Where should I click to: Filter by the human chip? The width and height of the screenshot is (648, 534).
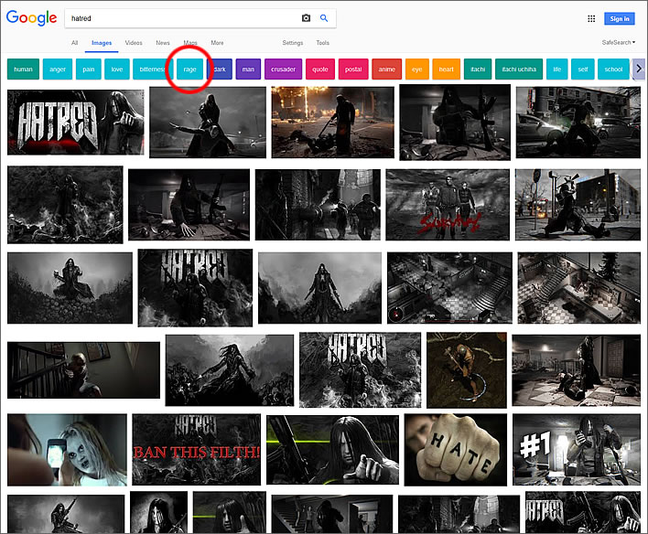pos(23,69)
